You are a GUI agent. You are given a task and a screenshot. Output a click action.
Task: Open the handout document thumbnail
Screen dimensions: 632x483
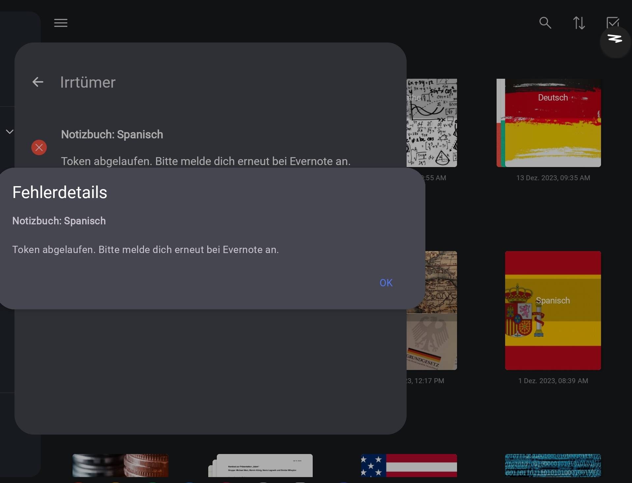260,465
